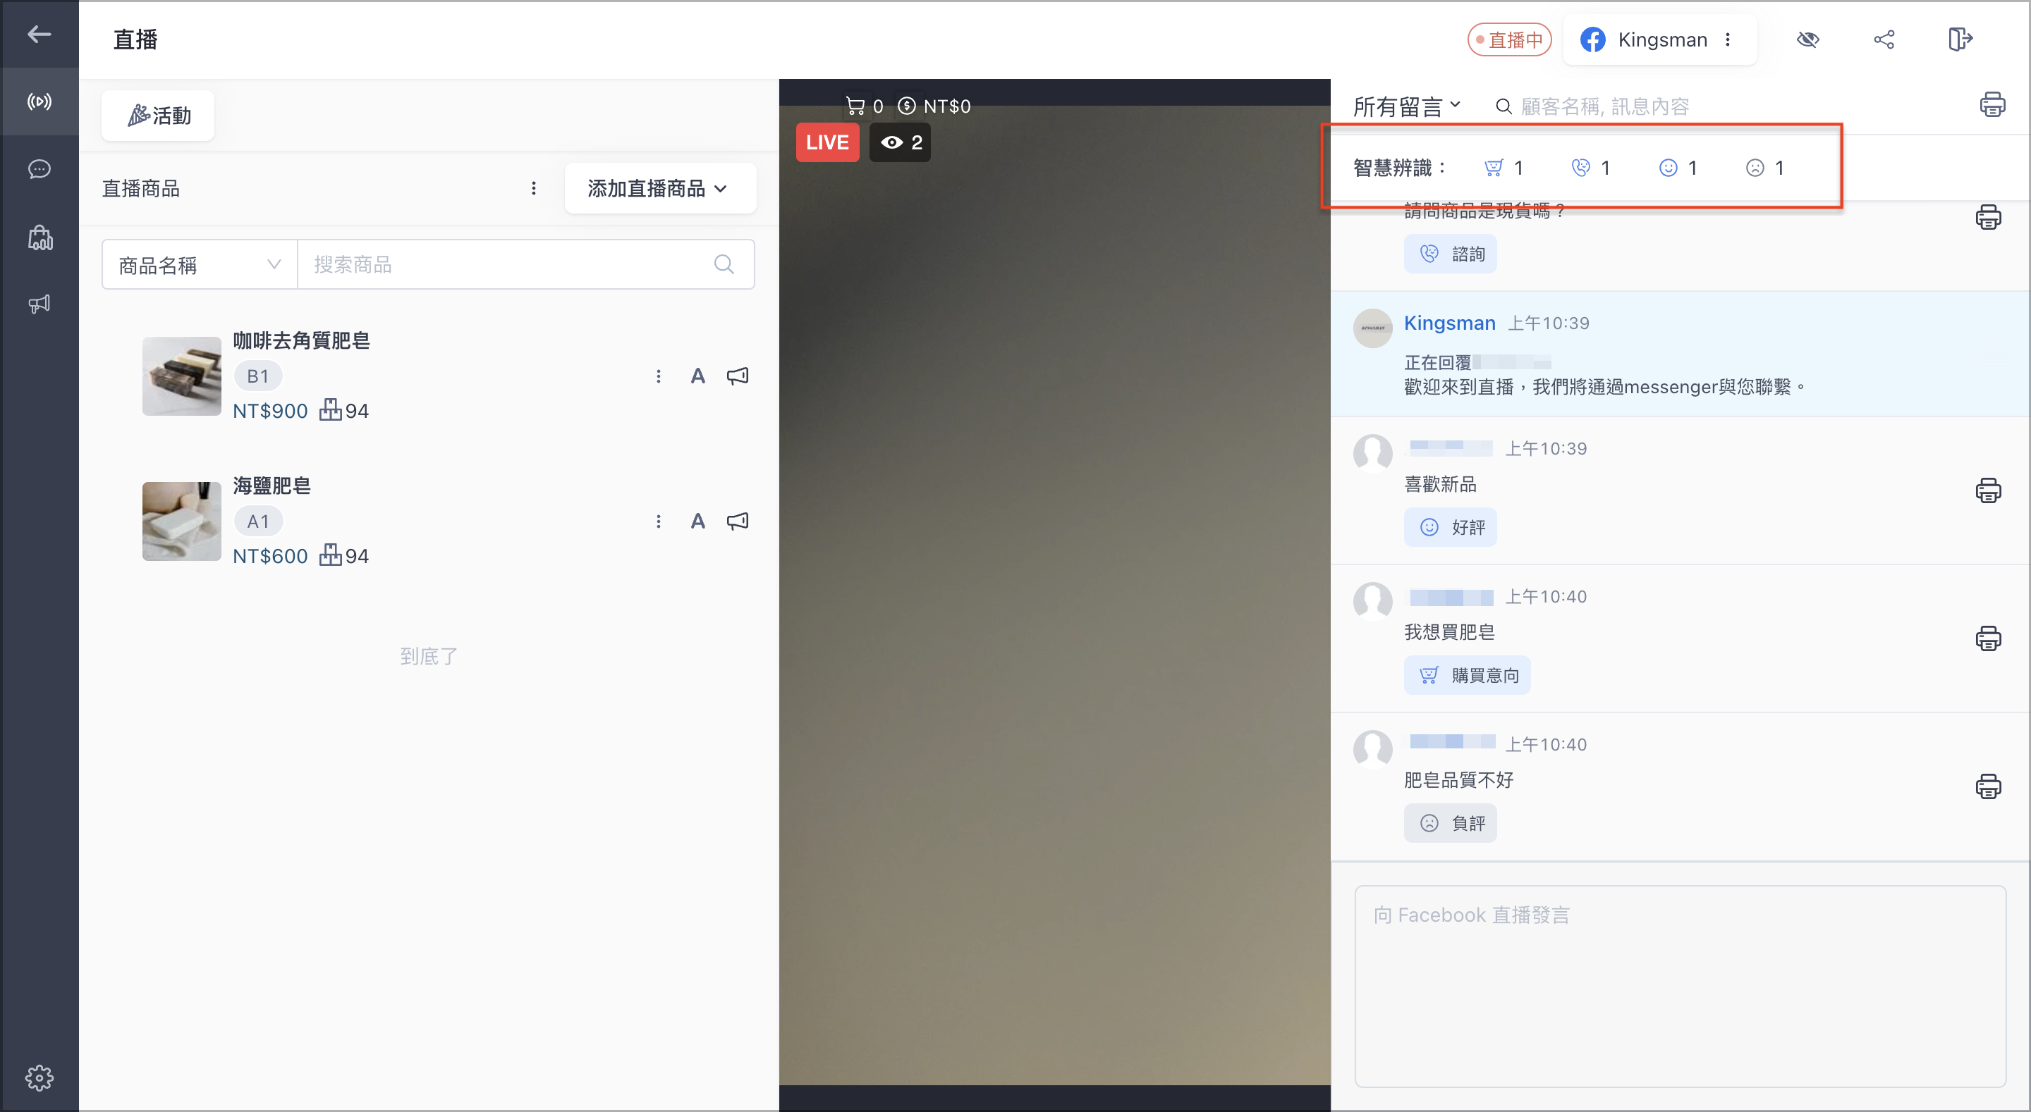Open the live broadcast sidebar icon

click(39, 101)
